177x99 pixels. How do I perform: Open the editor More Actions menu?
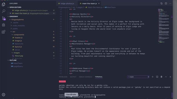point(170,4)
